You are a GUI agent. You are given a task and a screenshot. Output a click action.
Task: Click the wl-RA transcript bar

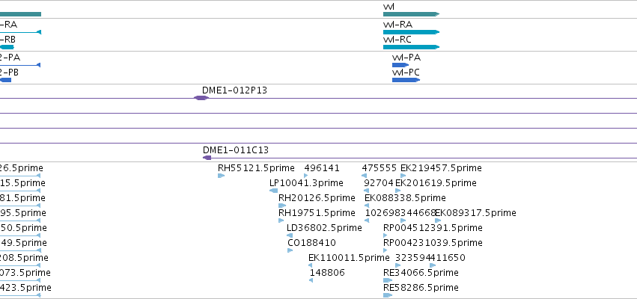click(411, 32)
